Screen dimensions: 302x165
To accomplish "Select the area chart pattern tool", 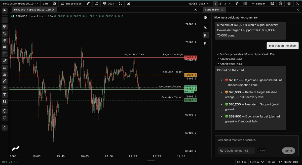I will pyautogui.click(x=5, y=88).
